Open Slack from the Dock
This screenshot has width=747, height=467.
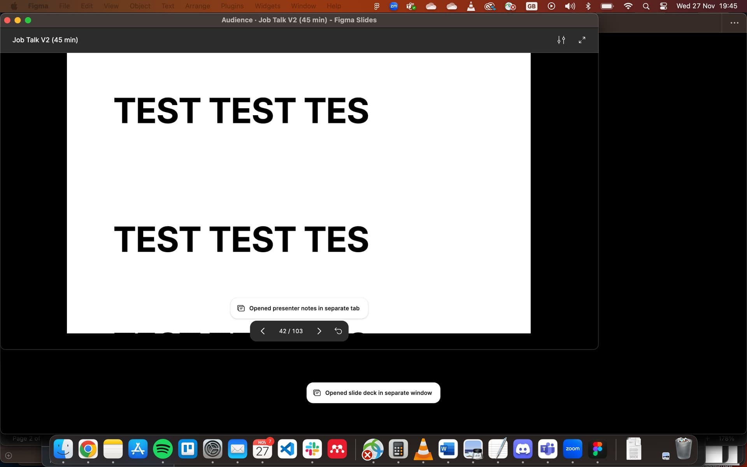coord(312,449)
